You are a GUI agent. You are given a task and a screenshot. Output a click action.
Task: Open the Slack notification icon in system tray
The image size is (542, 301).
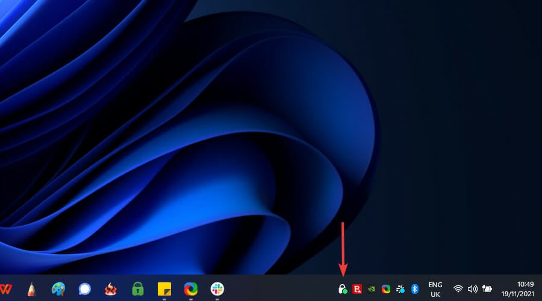tap(400, 289)
